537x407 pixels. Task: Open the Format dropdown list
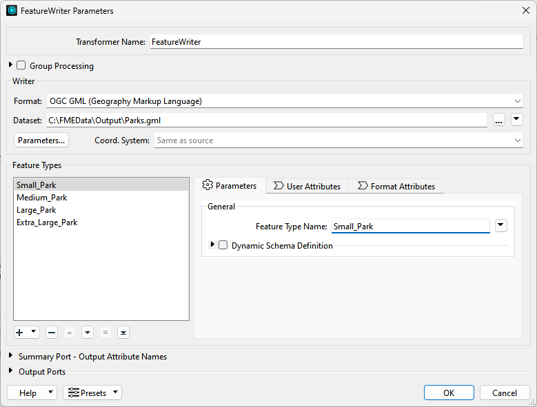(285, 101)
